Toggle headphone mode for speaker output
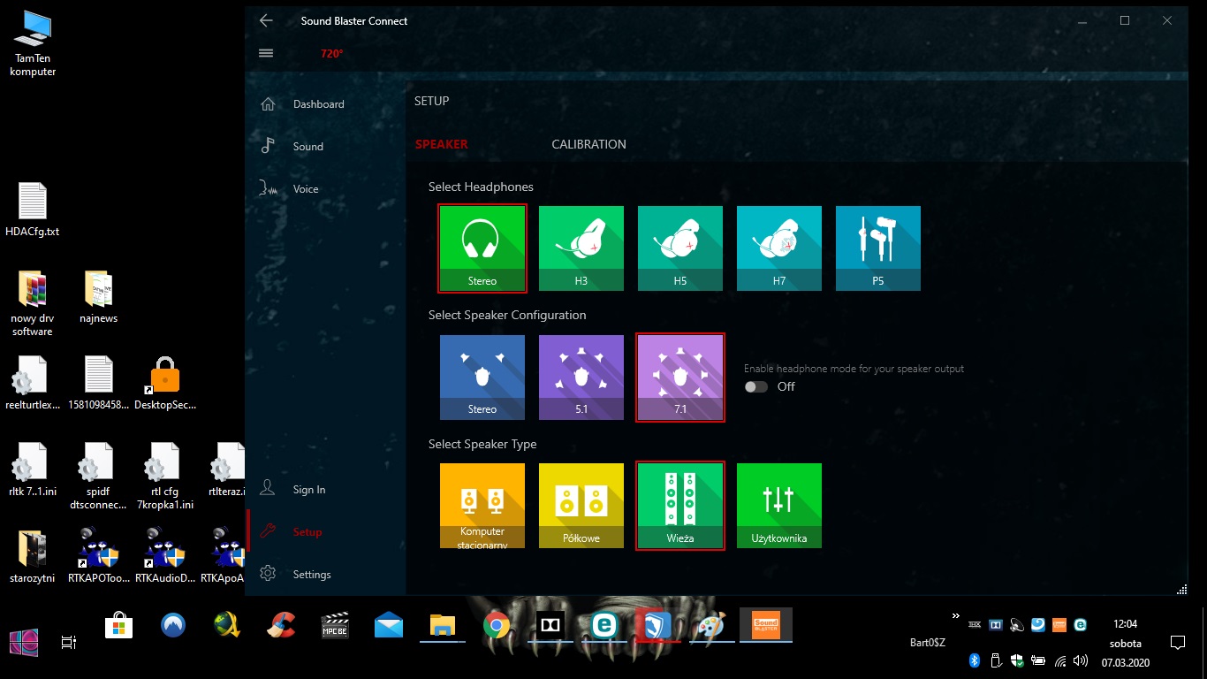Viewport: 1207px width, 679px height. point(755,386)
